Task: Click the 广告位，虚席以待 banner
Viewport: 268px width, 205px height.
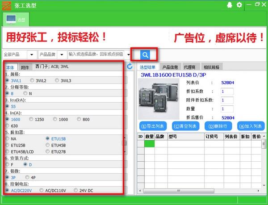Action: [219, 38]
